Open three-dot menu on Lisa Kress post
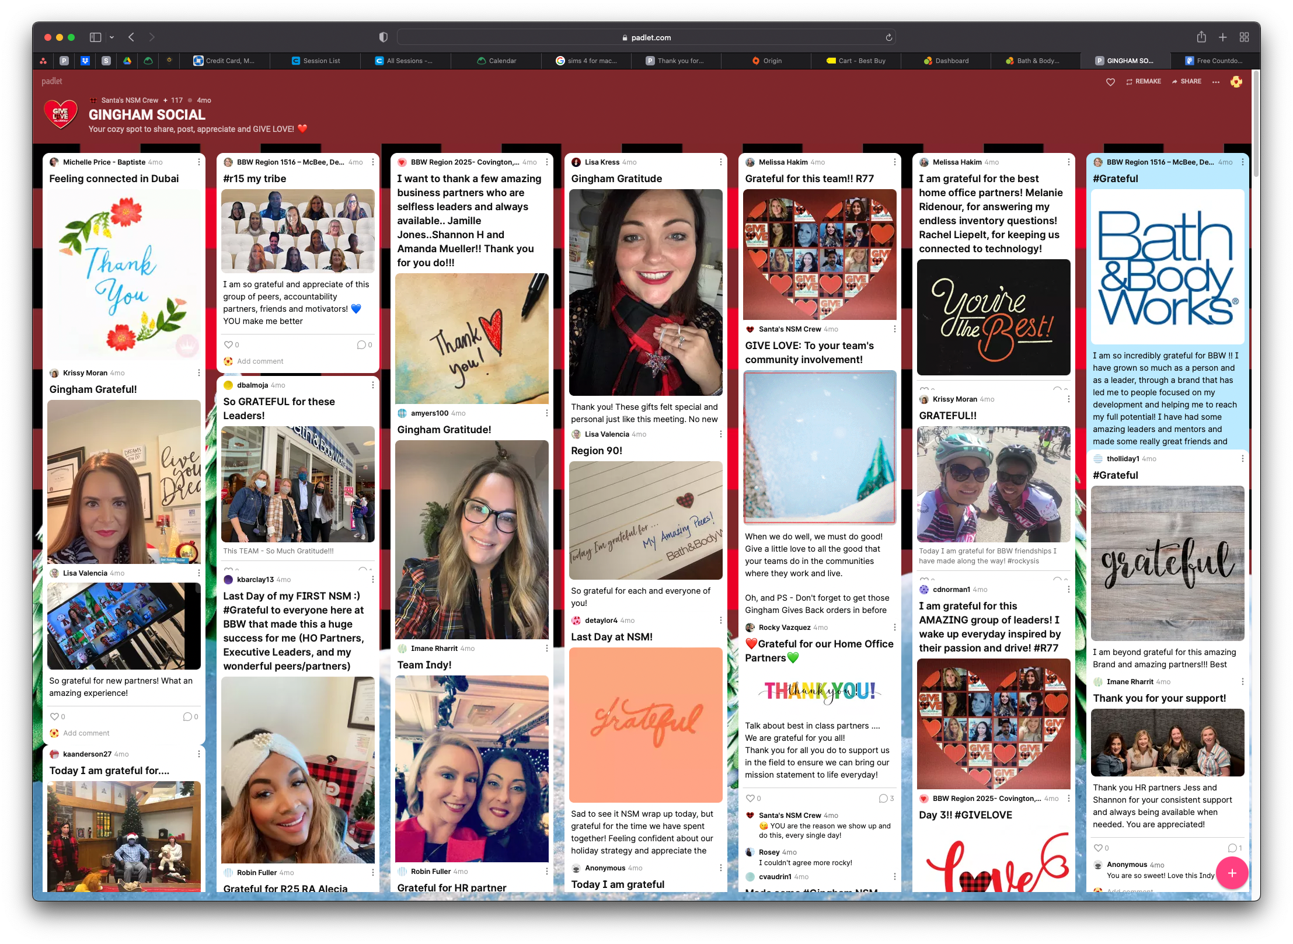 [720, 162]
